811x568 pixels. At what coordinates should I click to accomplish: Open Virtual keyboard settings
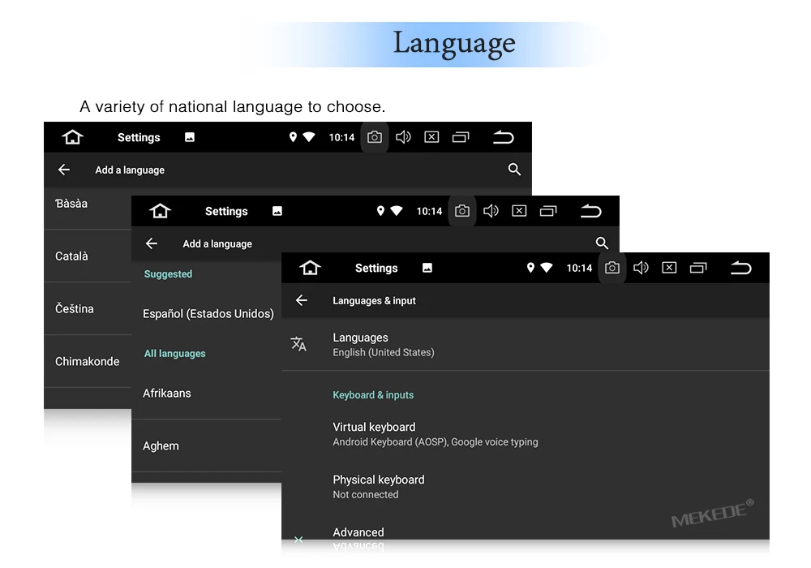click(x=525, y=434)
